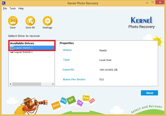
Task: Open Settings via the gear icon
Action: point(48,21)
